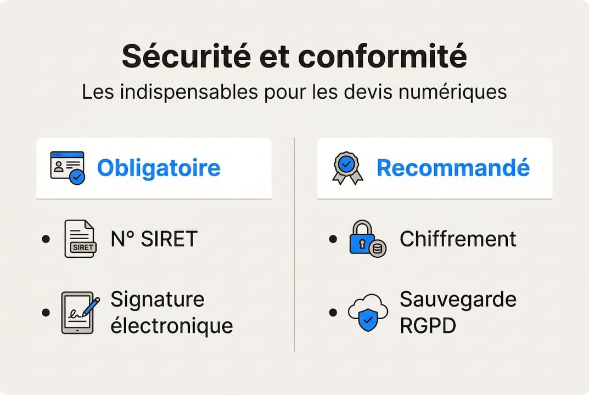
Task: Select the Signature électronique label
Action: pos(171,313)
